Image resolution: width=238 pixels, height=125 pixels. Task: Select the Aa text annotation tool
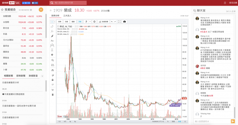(x=52, y=41)
